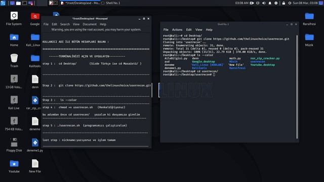324x182 pixels.
Task: Open the file manager launcher in top panel
Action: tap(18, 3)
